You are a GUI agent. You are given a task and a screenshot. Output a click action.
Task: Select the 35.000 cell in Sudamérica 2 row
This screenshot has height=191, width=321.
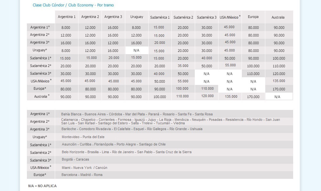click(183, 66)
